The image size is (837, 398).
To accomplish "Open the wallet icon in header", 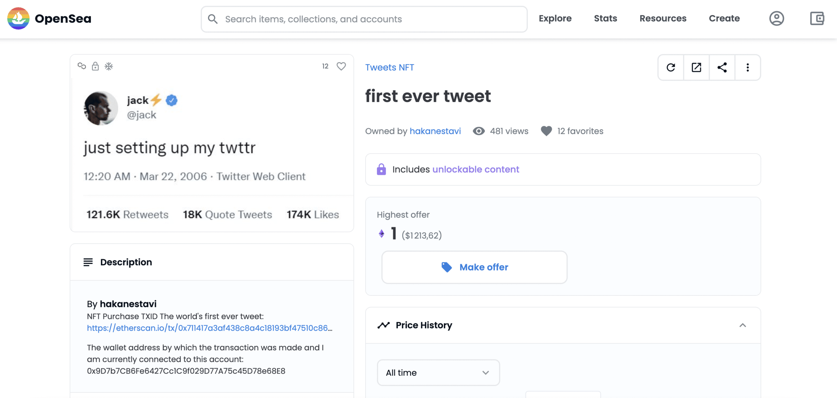I will pyautogui.click(x=817, y=19).
